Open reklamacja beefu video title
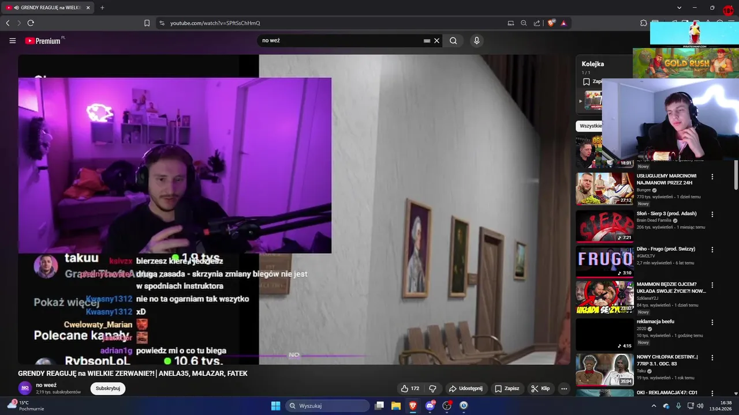 pyautogui.click(x=655, y=322)
